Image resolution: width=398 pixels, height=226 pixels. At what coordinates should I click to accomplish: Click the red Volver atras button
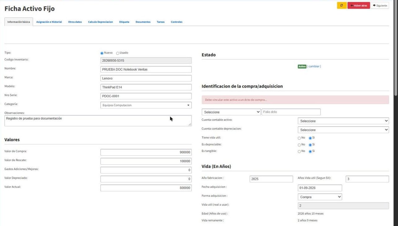point(359,6)
